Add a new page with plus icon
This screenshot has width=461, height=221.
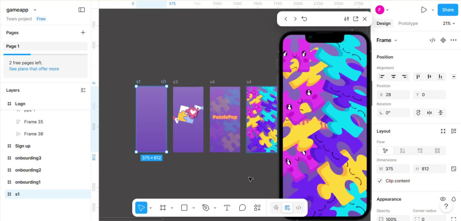[x=83, y=33]
